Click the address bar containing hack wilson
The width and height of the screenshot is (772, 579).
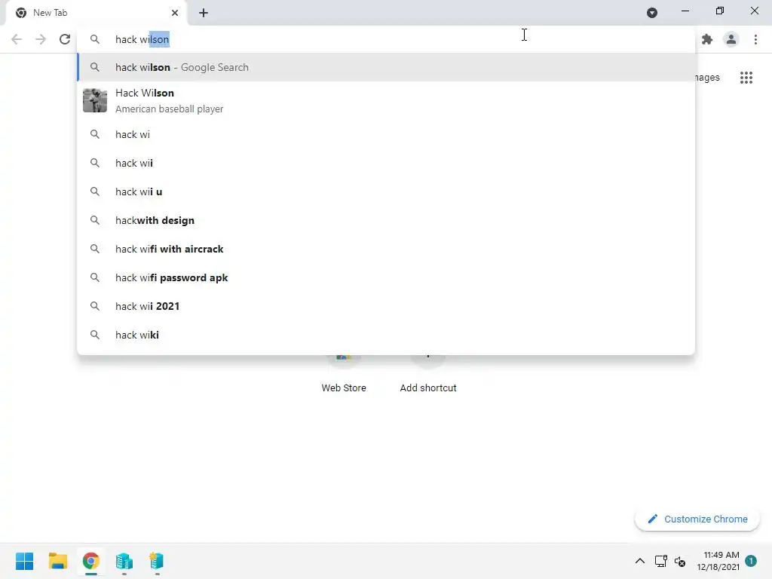click(x=386, y=39)
